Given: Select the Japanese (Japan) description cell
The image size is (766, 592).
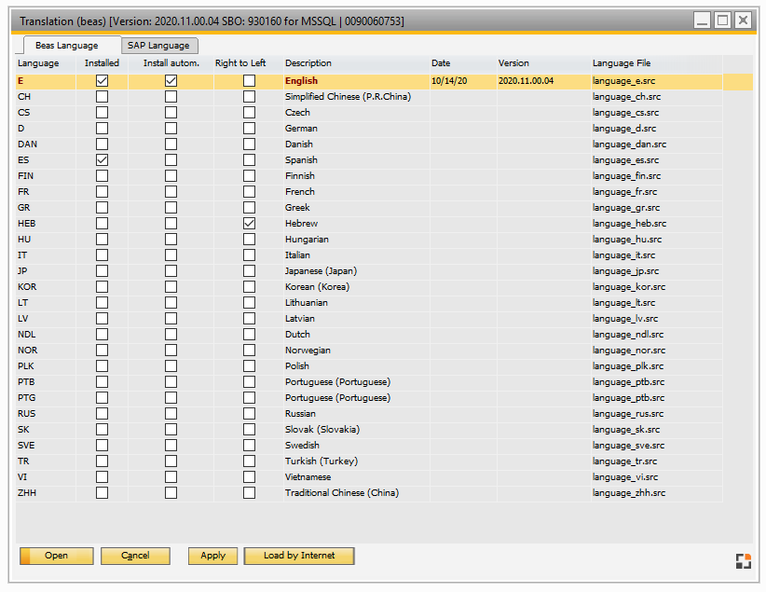Looking at the screenshot, I should [321, 271].
